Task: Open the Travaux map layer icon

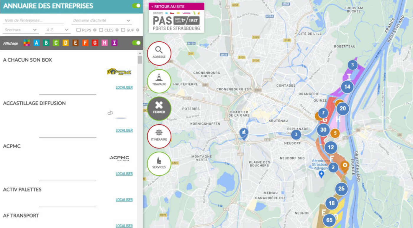Action: tap(159, 80)
